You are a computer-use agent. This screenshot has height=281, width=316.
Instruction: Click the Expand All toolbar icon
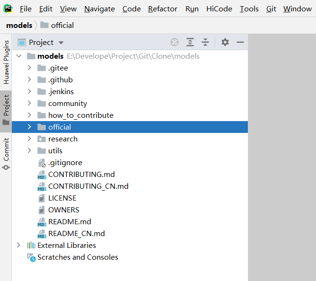[190, 42]
